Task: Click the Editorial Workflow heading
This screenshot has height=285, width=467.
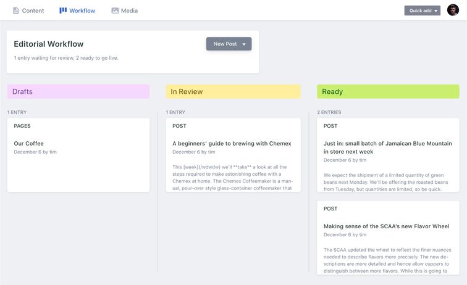Action: 49,44
